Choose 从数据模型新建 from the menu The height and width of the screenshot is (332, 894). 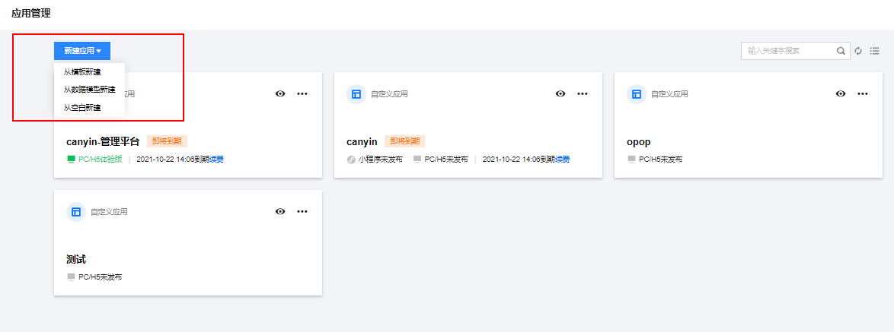[90, 90]
